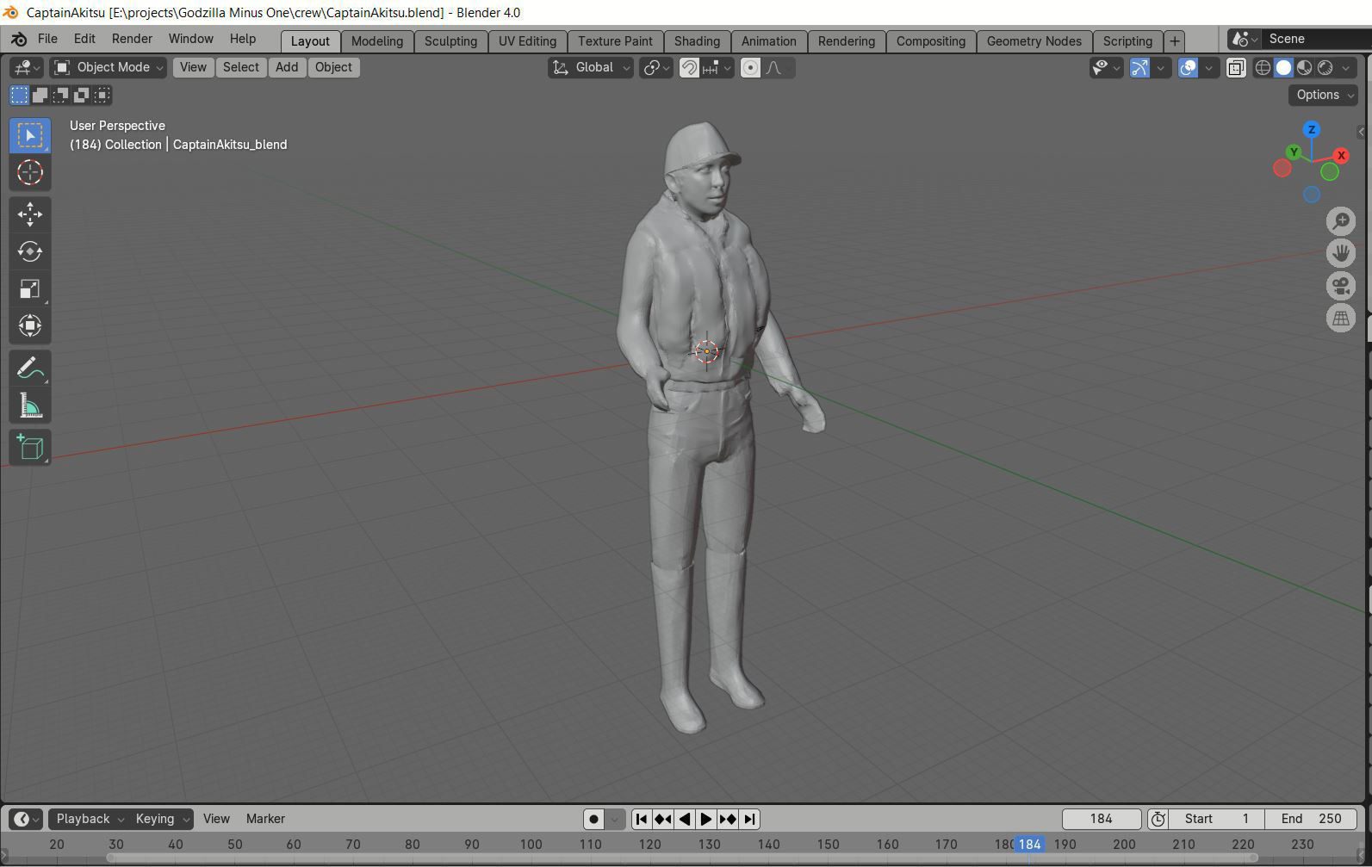Click the timeline playhead marker at 184
Viewport: 1372px width, 867px height.
tap(1029, 844)
